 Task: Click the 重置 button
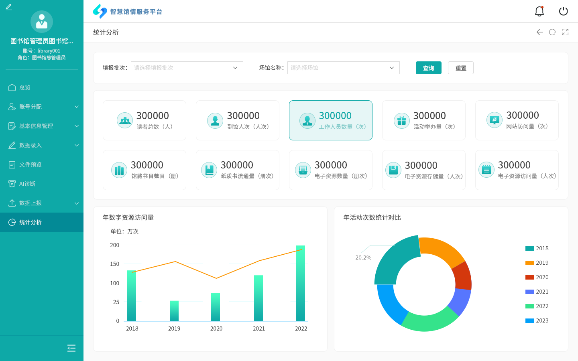(460, 68)
